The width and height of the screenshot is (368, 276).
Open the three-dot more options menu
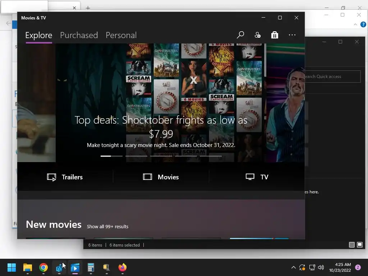(x=292, y=35)
